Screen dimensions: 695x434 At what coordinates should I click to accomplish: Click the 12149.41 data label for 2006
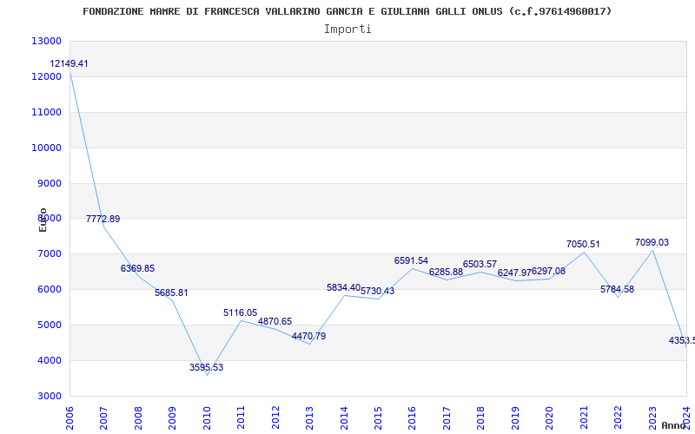69,63
